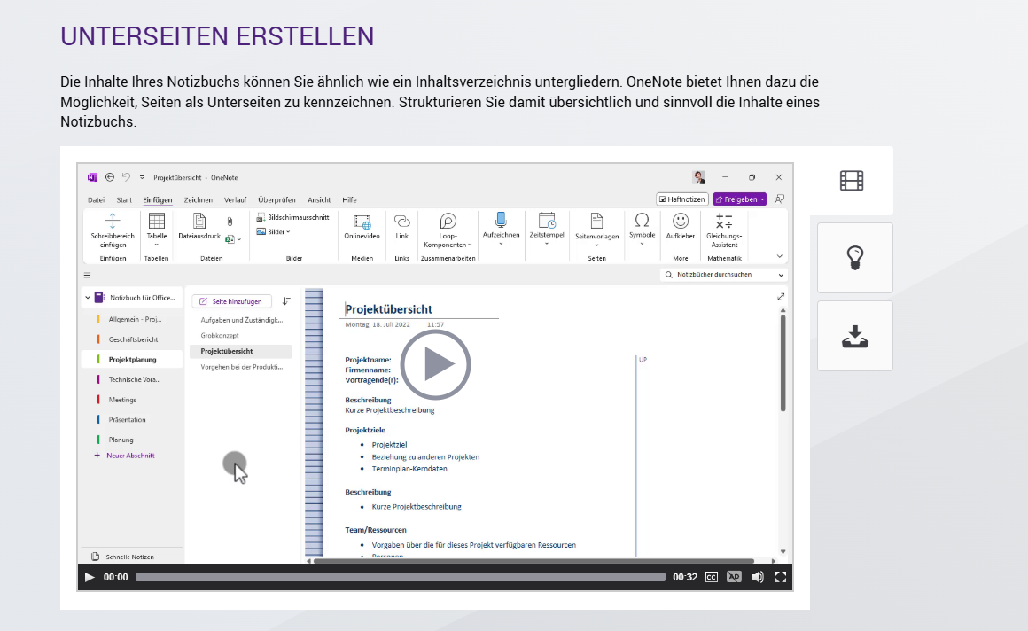1028x631 pixels.
Task: Open the quick access toolbar dropdown
Action: click(x=142, y=178)
